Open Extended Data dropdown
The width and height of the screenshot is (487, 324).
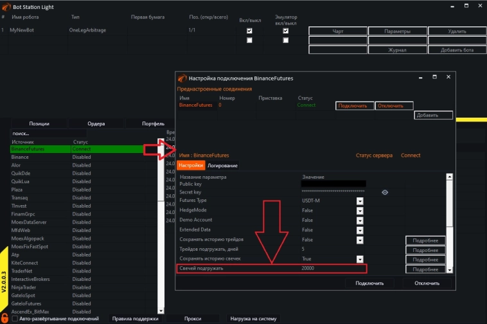(360, 231)
